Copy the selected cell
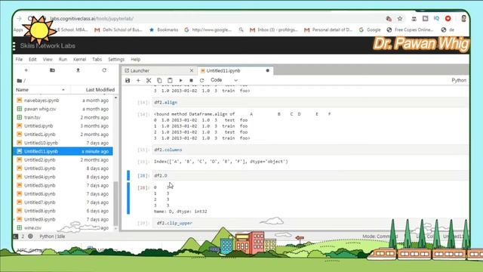This screenshot has height=272, width=483. [x=159, y=81]
